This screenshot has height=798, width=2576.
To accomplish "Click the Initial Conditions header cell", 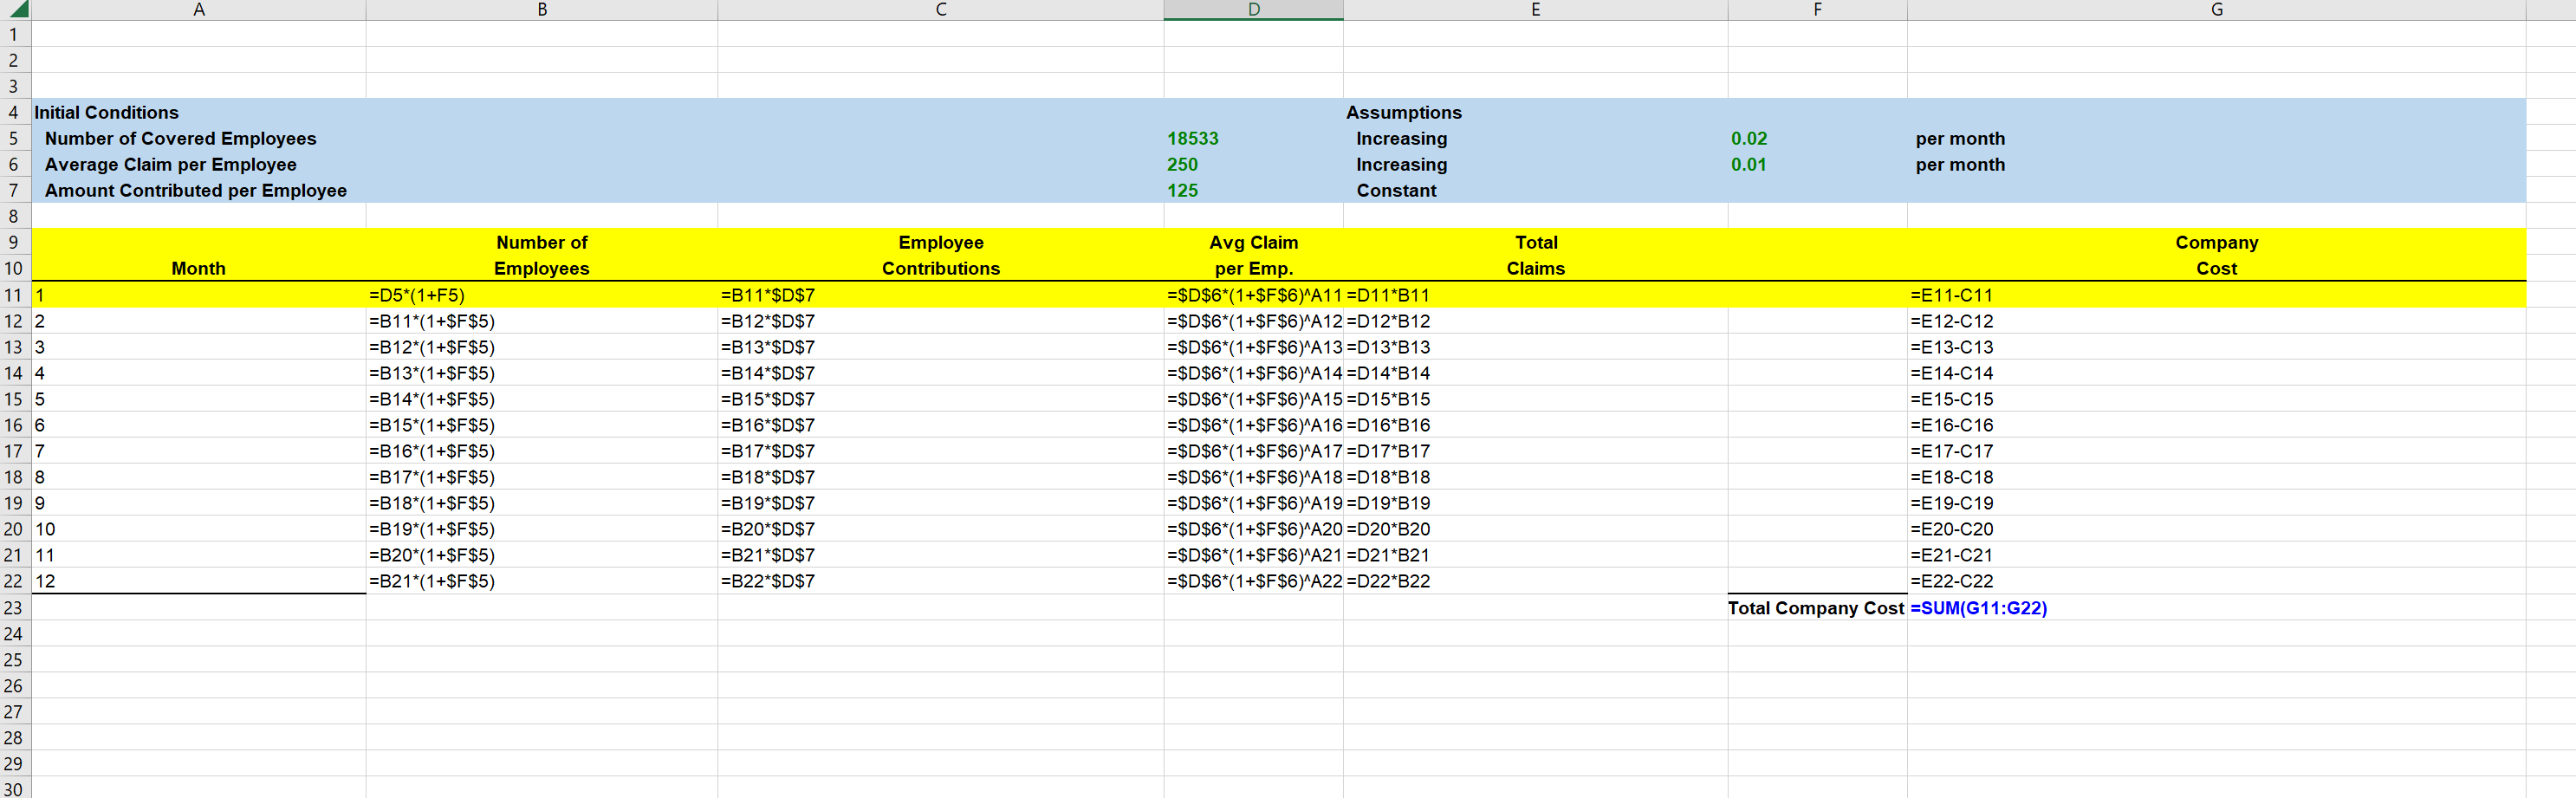I will click(x=105, y=112).
